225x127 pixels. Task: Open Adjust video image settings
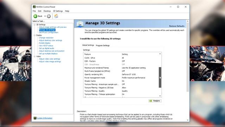tap(50, 62)
